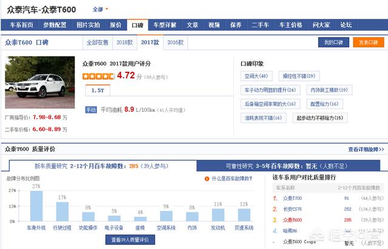The width and height of the screenshot is (388, 249).
Task: Click 油耗表现不错(16) tag
Action: click(263, 118)
